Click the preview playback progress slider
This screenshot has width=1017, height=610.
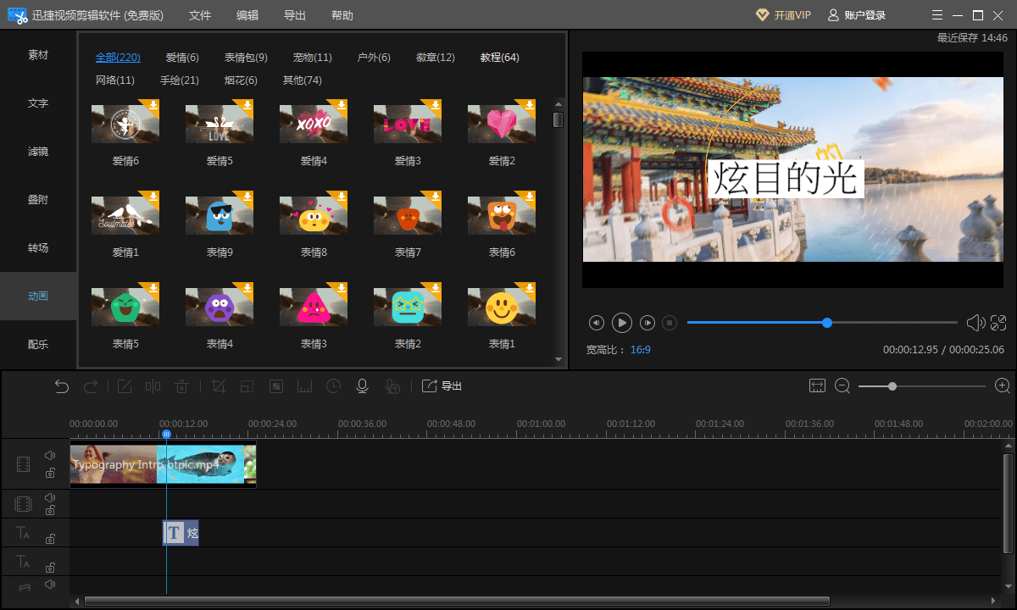[822, 322]
